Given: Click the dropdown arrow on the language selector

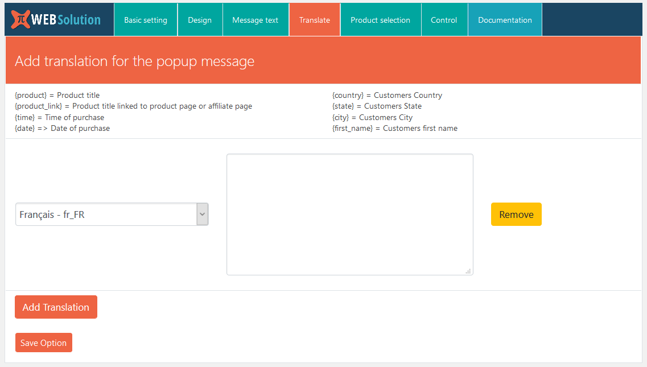Looking at the screenshot, I should click(203, 214).
